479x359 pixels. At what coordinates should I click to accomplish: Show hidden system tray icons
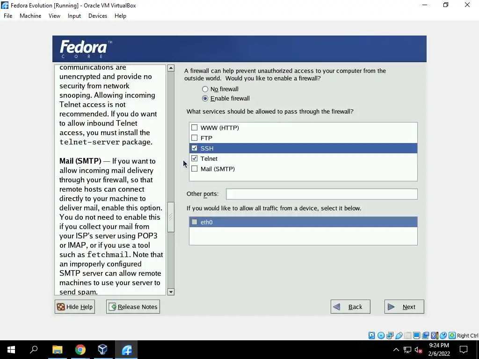(396, 350)
